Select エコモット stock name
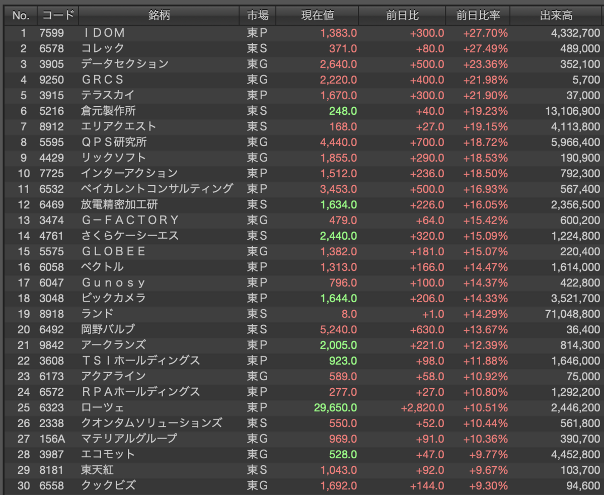The height and width of the screenshot is (495, 604). pos(108,454)
